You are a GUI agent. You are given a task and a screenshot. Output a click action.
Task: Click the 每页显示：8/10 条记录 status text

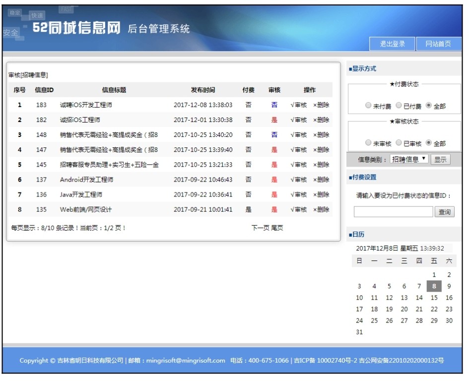point(44,228)
